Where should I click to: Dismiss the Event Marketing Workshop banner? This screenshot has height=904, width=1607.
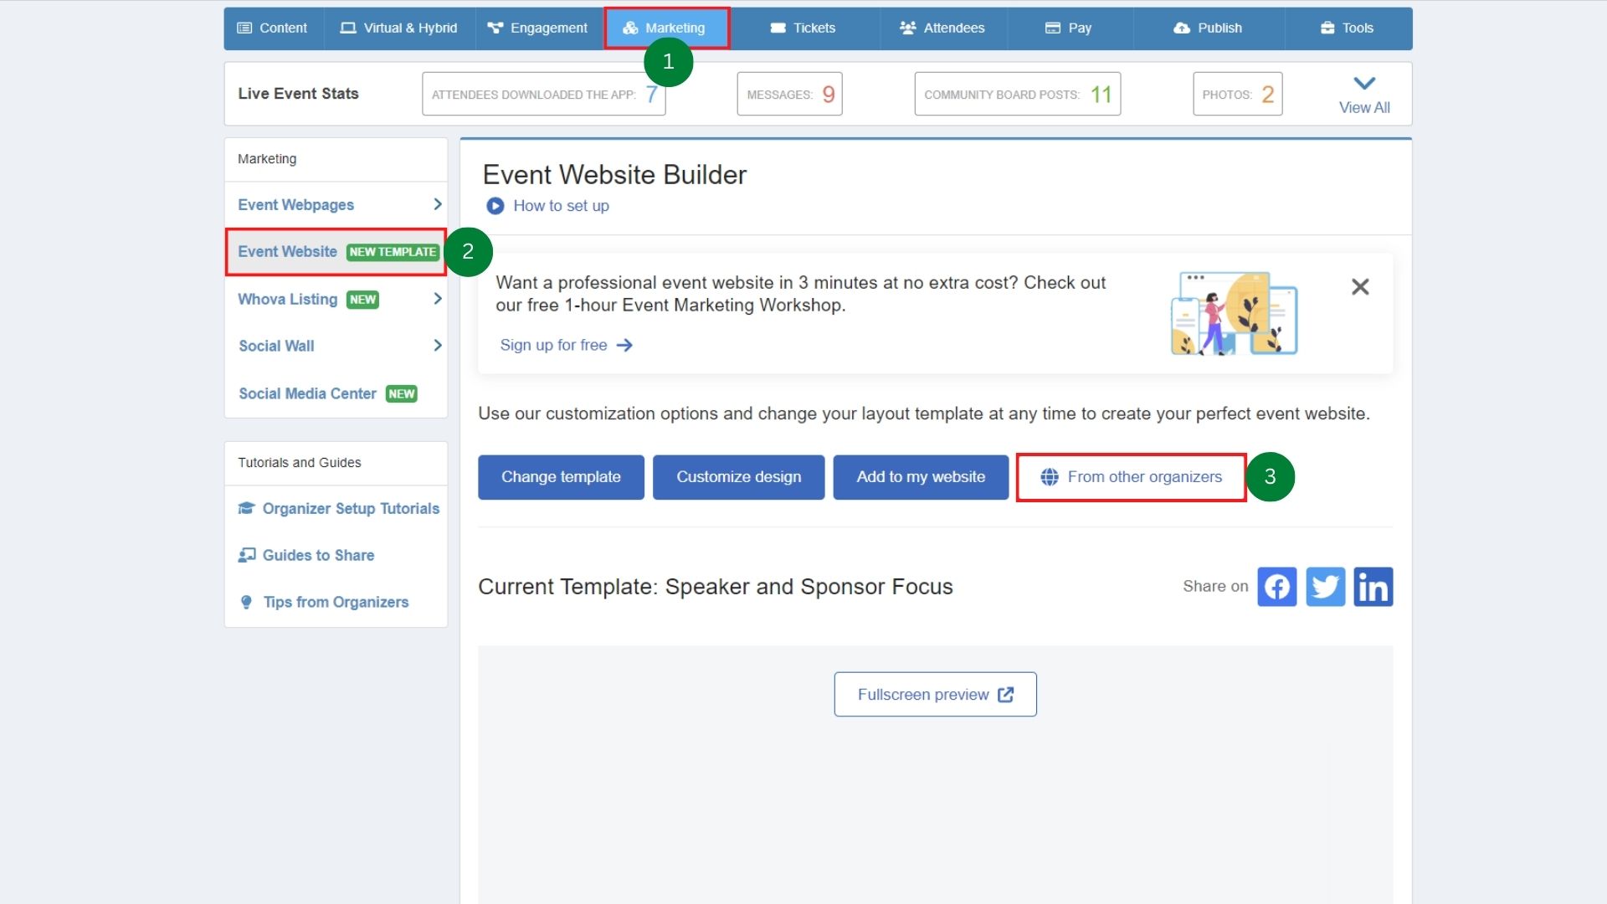[1360, 287]
